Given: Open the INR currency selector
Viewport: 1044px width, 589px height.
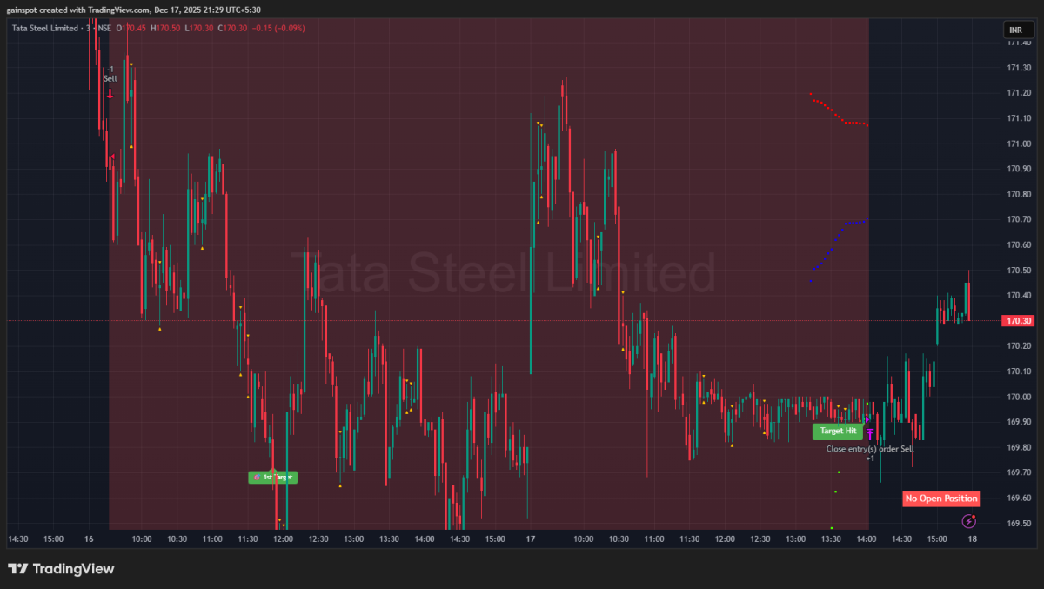Looking at the screenshot, I should pos(1015,30).
